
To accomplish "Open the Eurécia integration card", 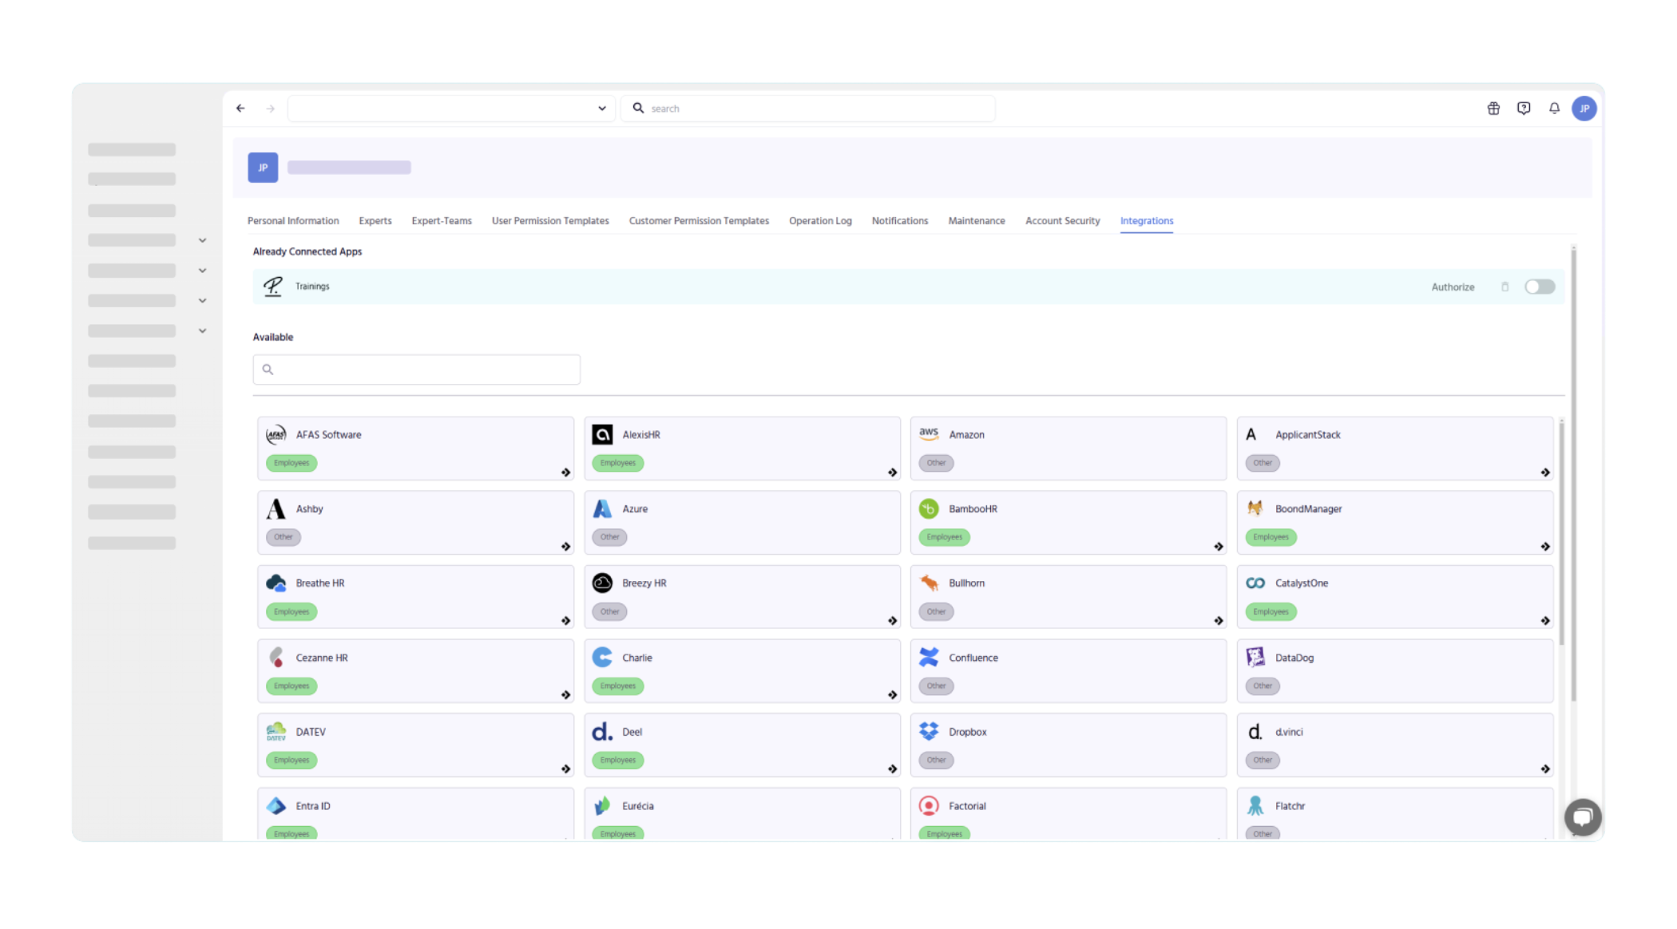I will (742, 814).
